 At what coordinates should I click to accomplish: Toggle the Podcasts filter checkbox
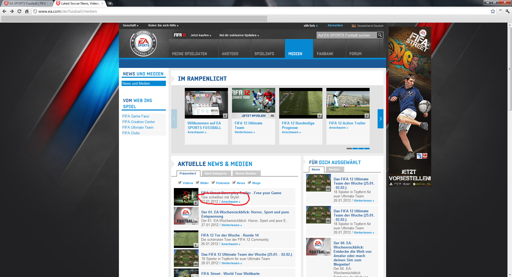[x=213, y=183]
